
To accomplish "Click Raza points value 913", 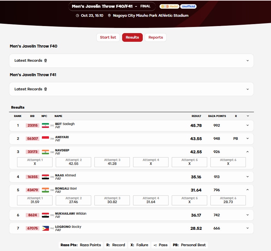I will pos(217,177).
